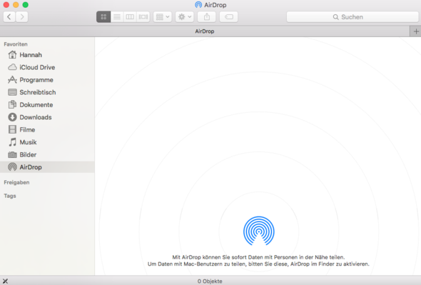This screenshot has width=421, height=285.
Task: Close the window with red button
Action: tap(6, 5)
